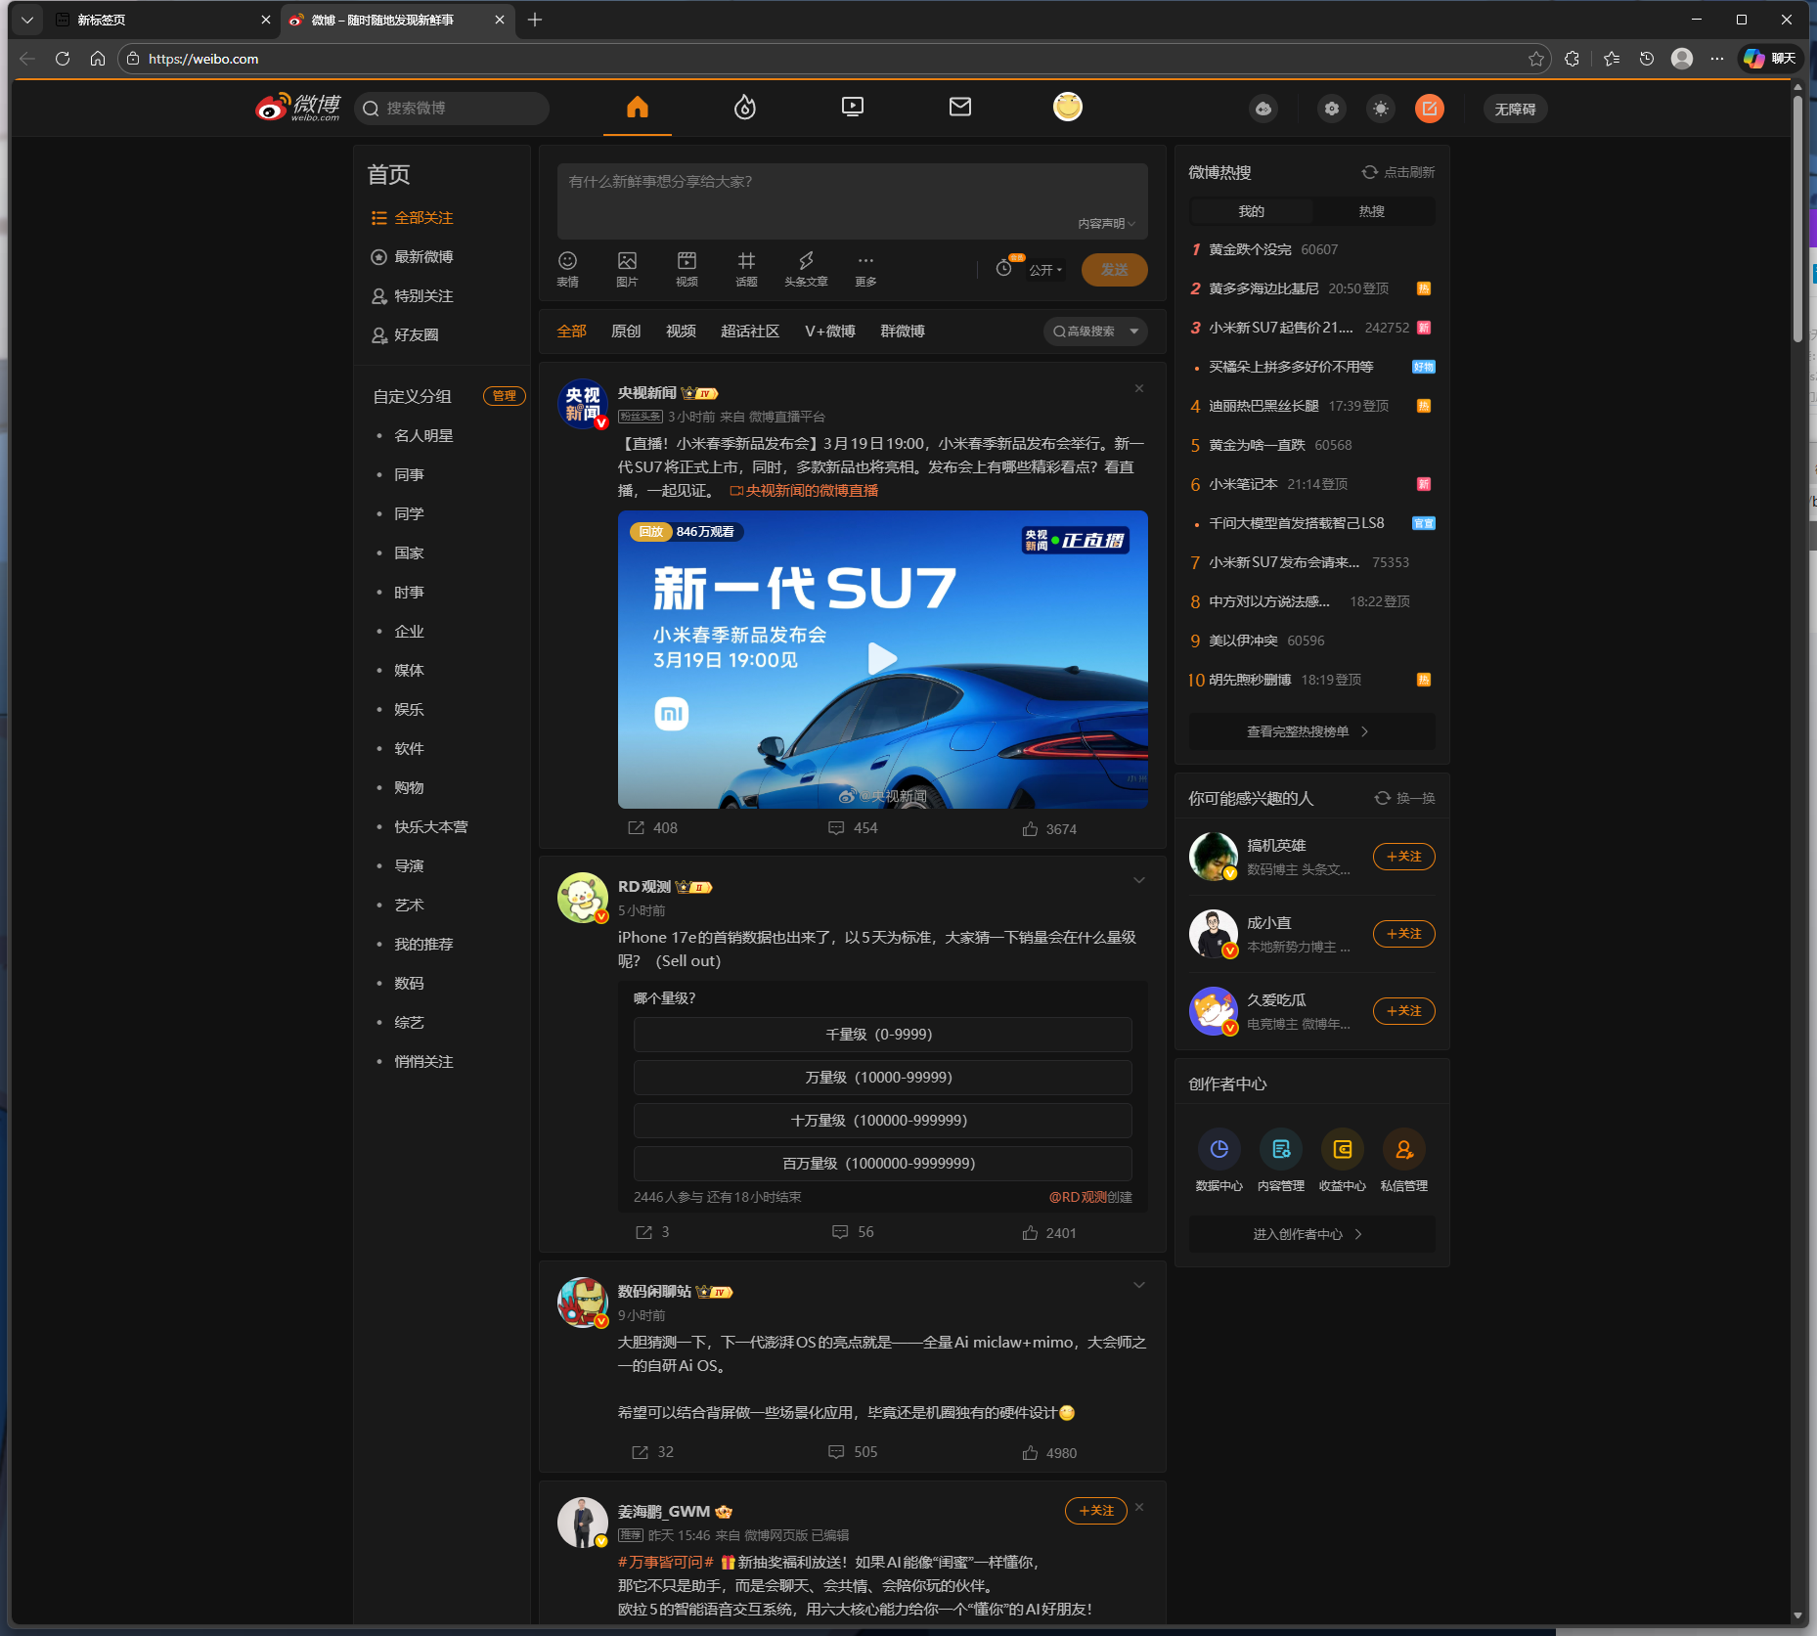Click the game controller icon in header

tap(1263, 109)
